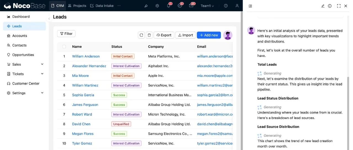This screenshot has height=150, width=353.
Task: Click the AI avatar in the chat message
Action: (251, 30)
